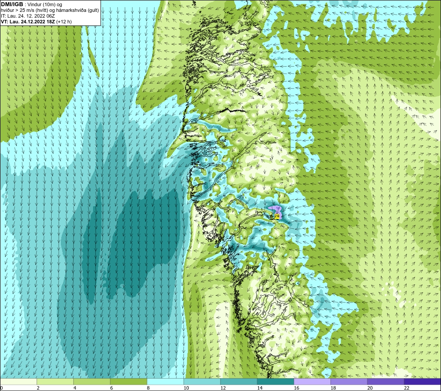Click the scale label 10

coord(186,388)
